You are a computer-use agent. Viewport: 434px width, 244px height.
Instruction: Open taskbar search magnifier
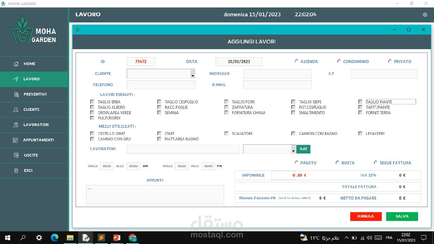point(23,238)
